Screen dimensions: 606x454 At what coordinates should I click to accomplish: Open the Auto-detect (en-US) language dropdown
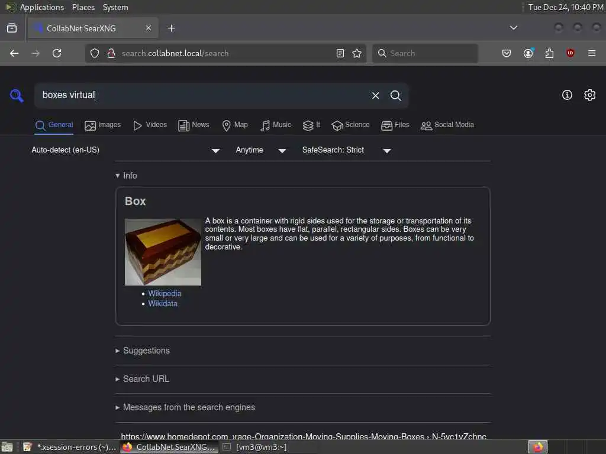[126, 150]
